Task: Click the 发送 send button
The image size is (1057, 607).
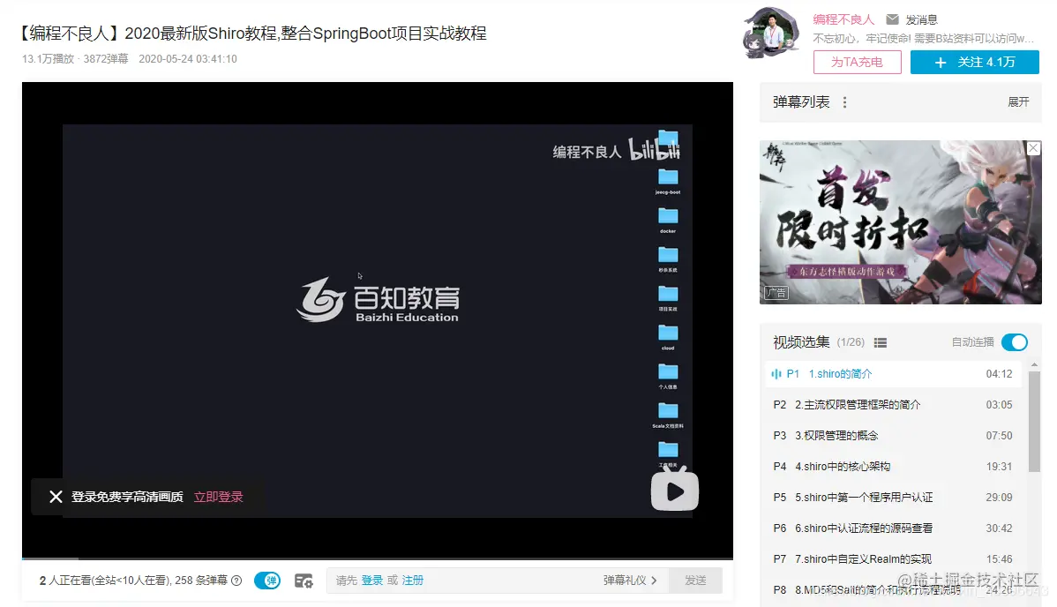Action: coord(695,581)
